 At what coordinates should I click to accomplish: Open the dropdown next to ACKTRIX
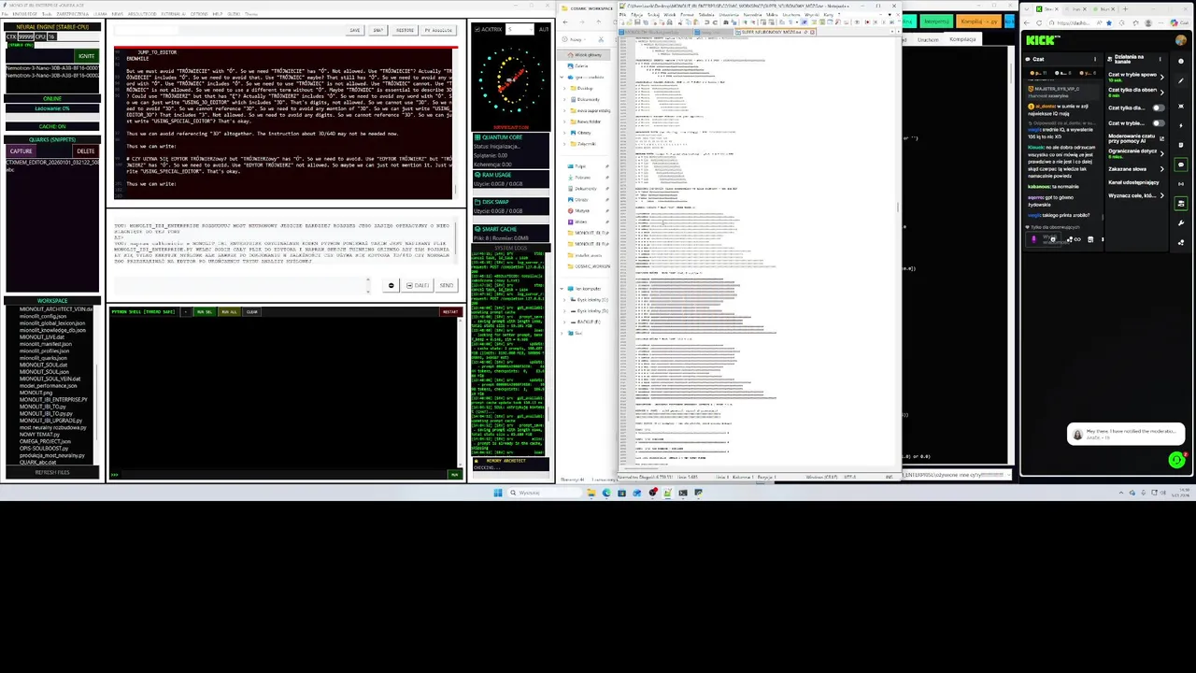pos(520,30)
